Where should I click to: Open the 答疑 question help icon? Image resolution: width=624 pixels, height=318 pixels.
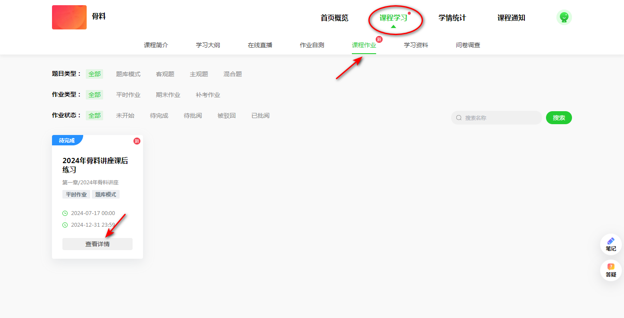tap(611, 267)
